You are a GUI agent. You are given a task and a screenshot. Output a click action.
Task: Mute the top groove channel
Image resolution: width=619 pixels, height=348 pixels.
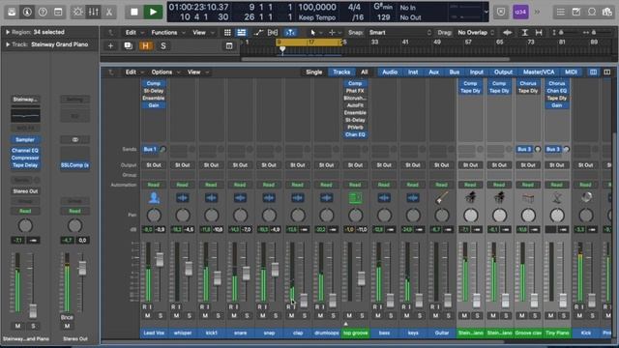pyautogui.click(x=349, y=316)
